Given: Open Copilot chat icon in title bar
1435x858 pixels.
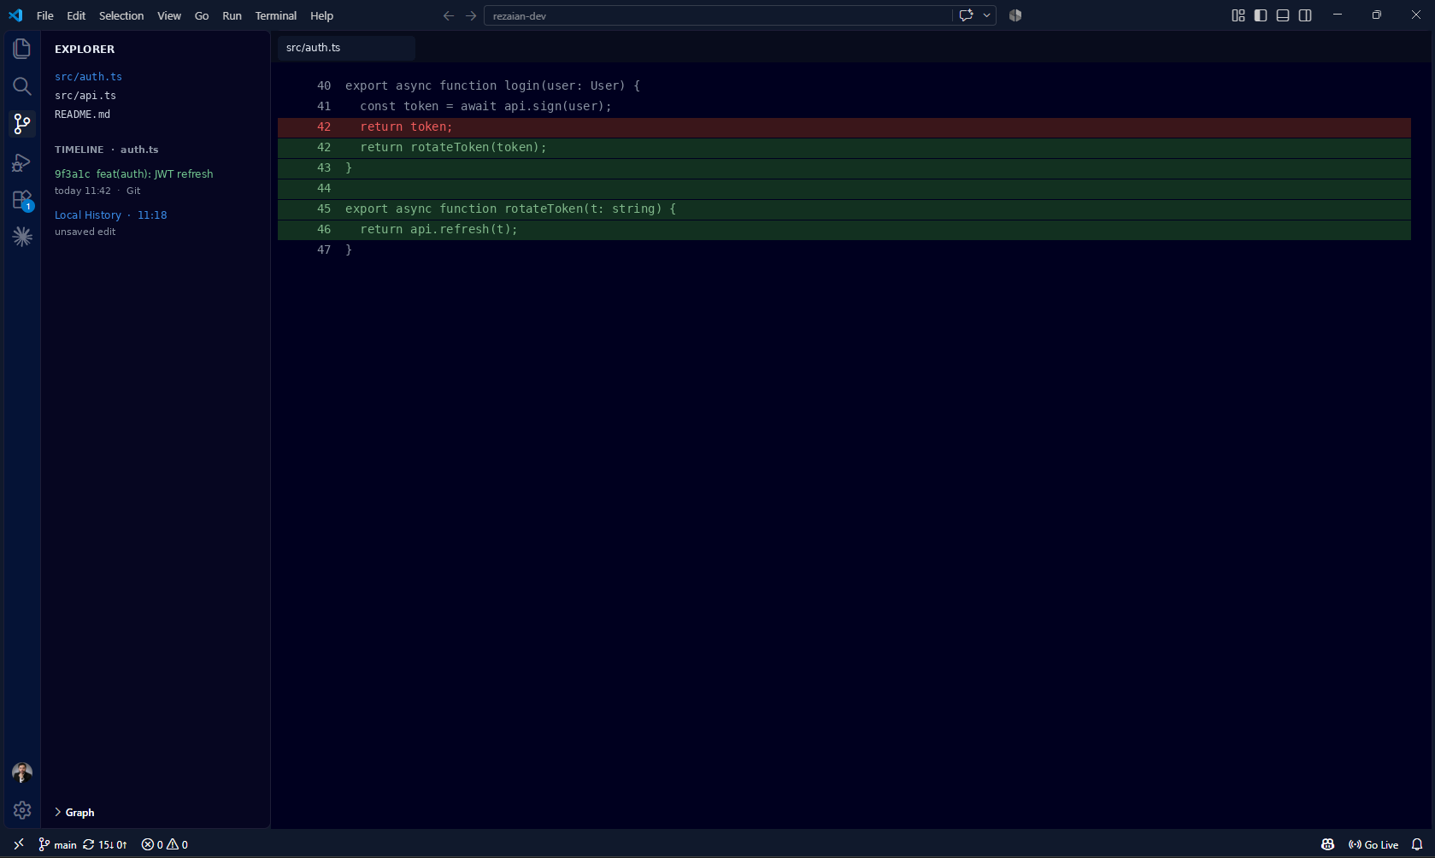Looking at the screenshot, I should pyautogui.click(x=967, y=15).
